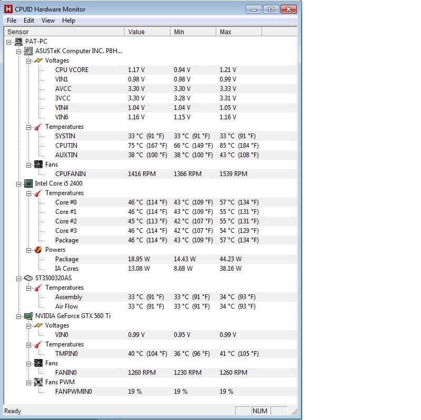This screenshot has width=421, height=420.
Task: Select the PAT-PC computer icon
Action: coord(19,42)
